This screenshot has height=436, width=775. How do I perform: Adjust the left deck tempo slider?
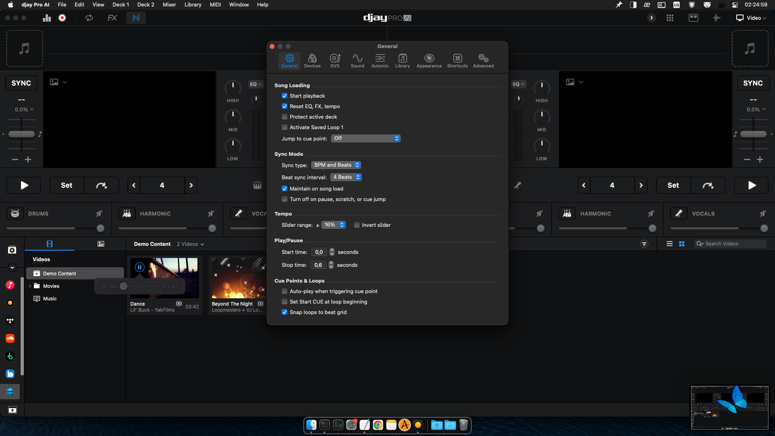(x=22, y=134)
